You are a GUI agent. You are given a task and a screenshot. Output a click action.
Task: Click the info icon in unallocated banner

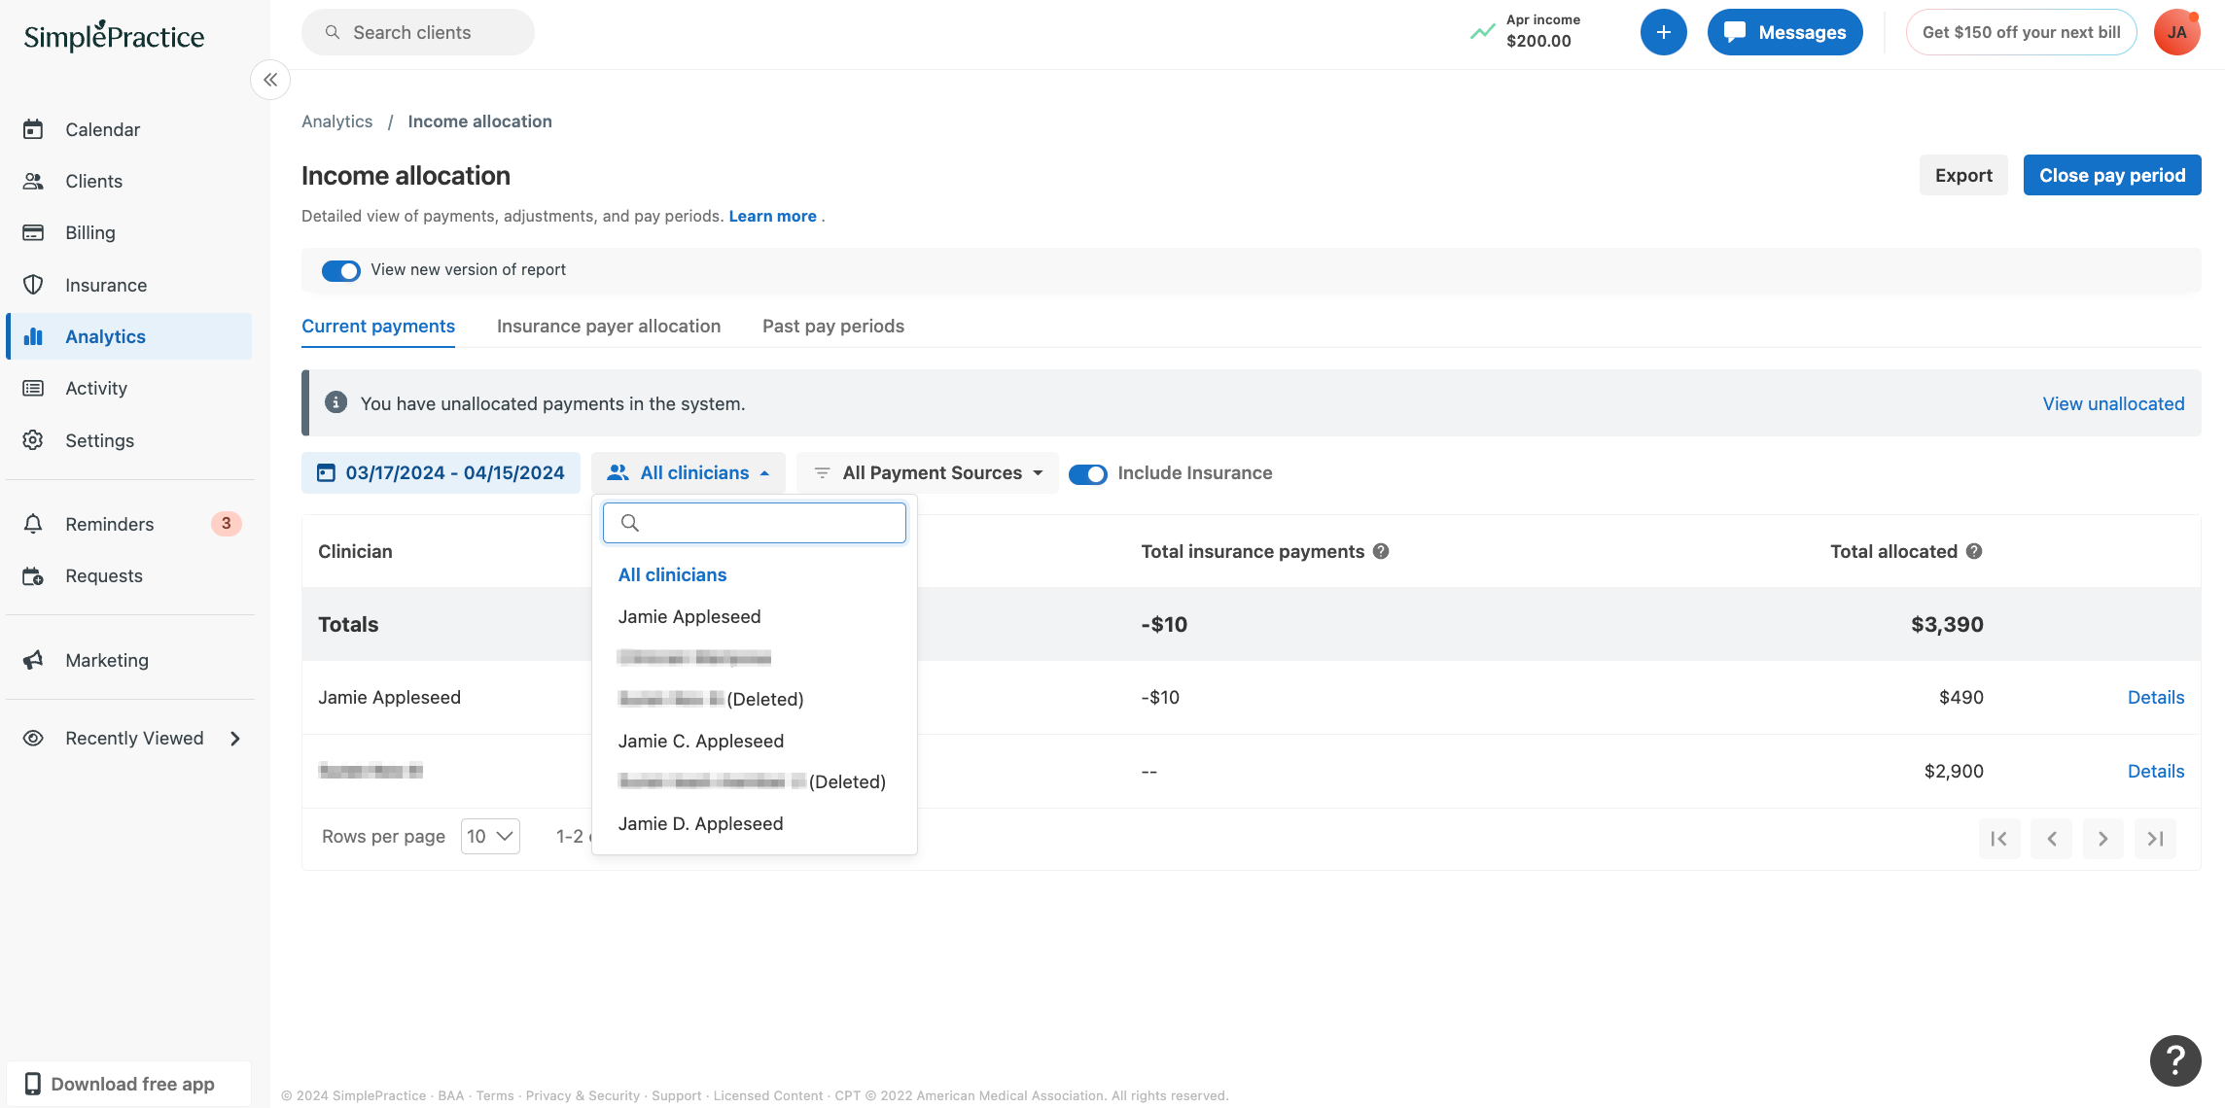point(336,402)
